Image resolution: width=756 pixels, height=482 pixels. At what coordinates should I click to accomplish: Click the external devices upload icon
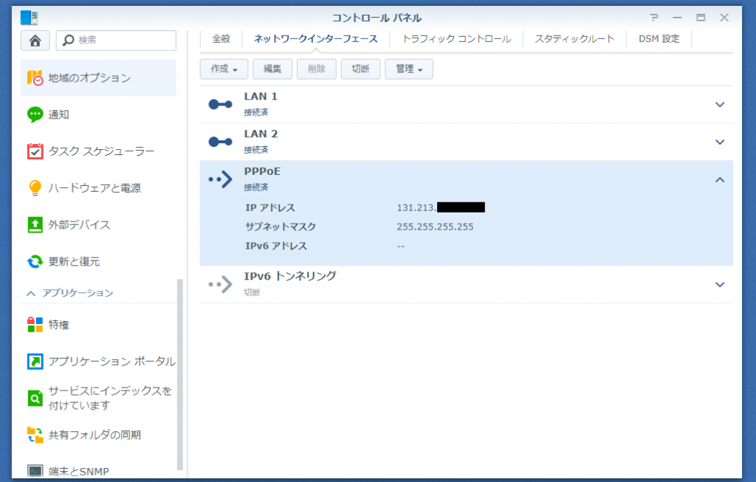point(35,224)
